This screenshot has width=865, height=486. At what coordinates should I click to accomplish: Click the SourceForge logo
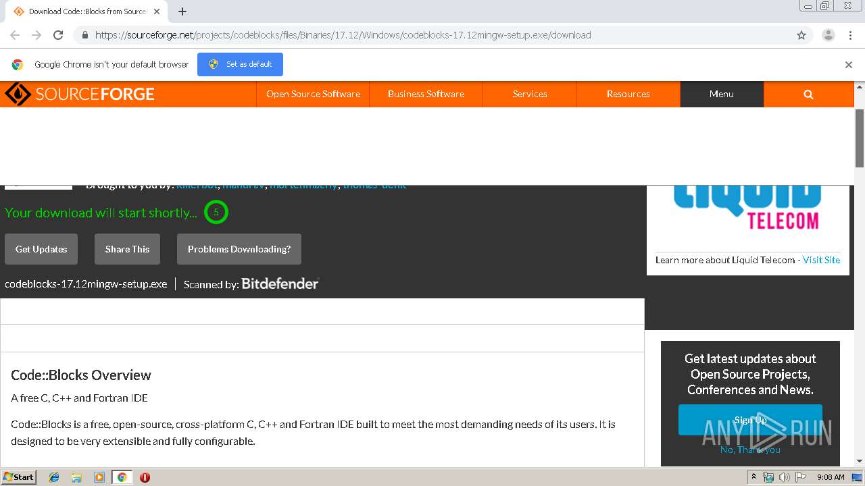coord(80,94)
